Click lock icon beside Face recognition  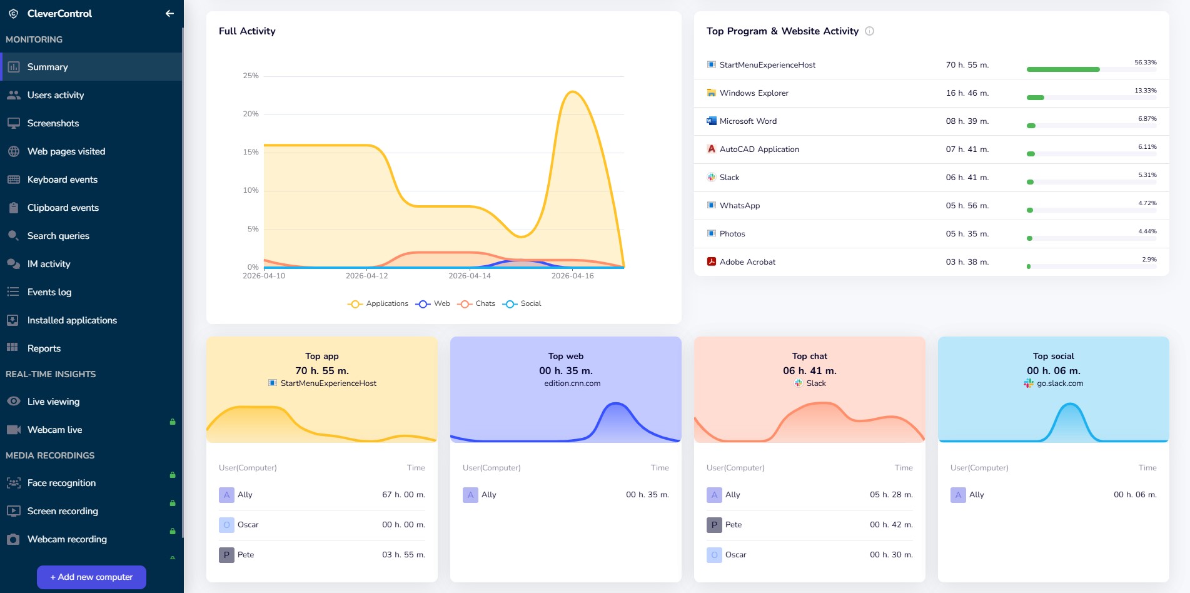click(173, 475)
